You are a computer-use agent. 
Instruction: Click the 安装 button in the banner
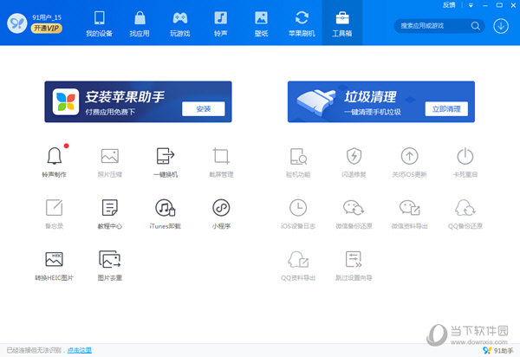(x=204, y=108)
